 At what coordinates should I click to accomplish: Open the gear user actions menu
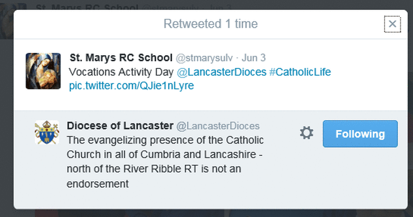(x=306, y=132)
